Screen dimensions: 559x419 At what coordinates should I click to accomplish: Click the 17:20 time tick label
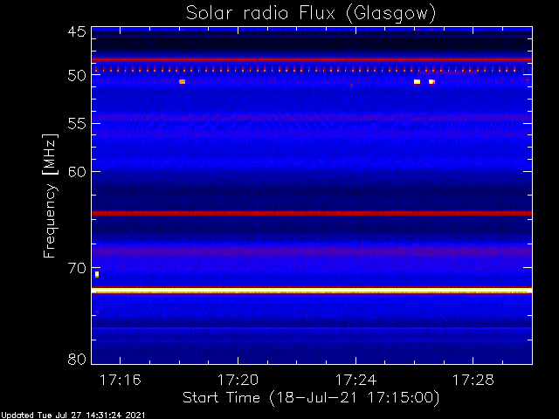tap(238, 381)
